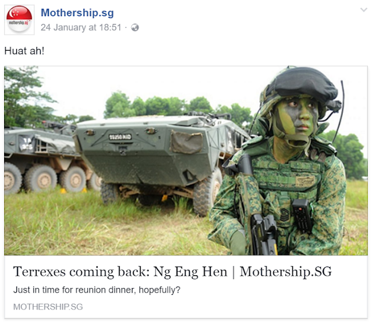The image size is (372, 324).
Task: Open the Mothership.sg page name link
Action: click(77, 13)
